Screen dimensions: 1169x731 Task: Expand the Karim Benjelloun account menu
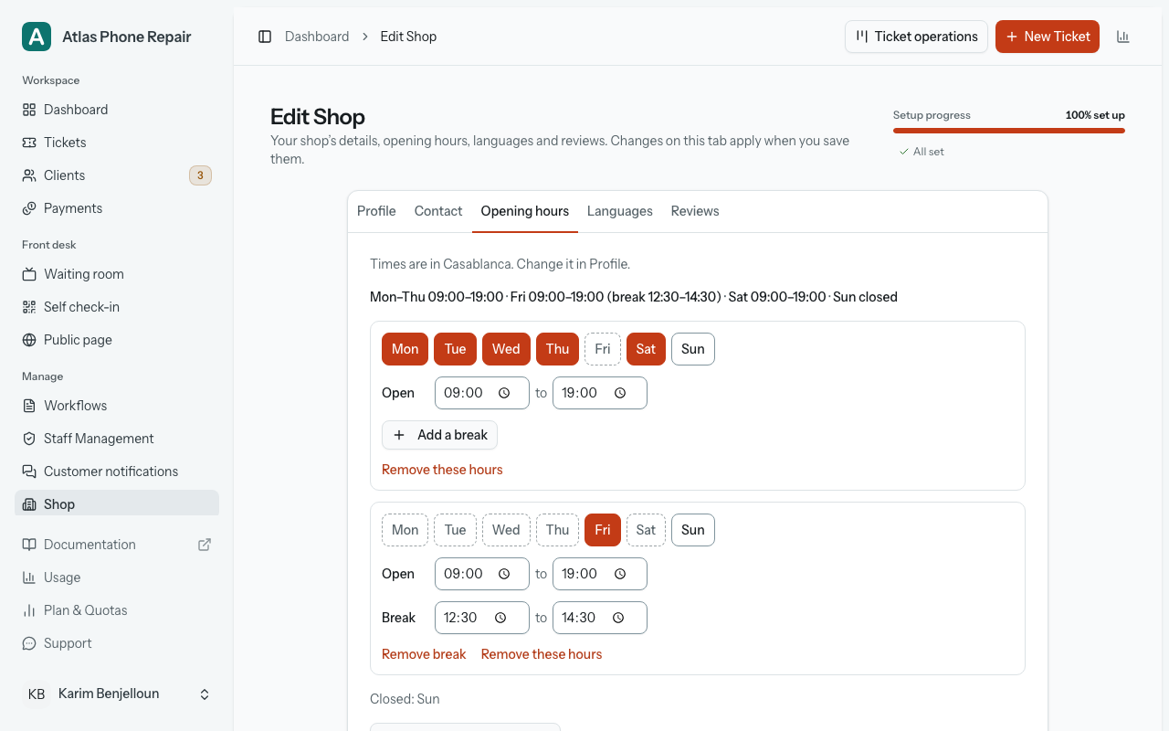tap(117, 694)
